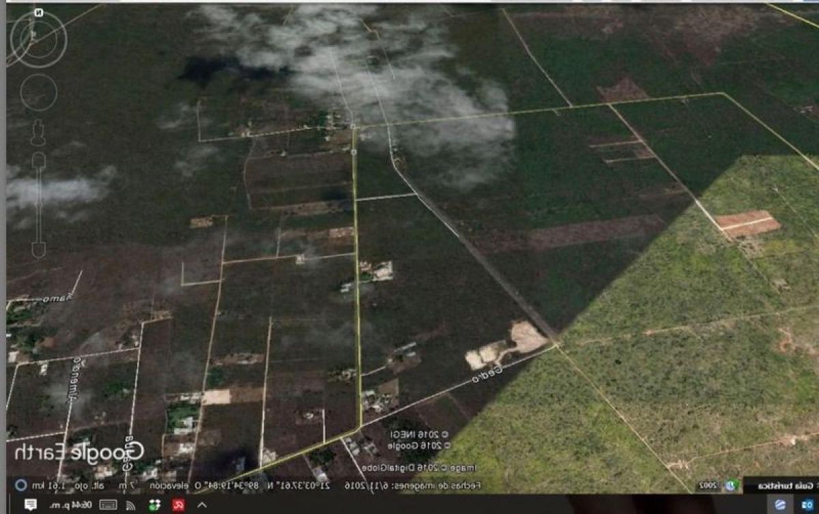819x514 pixels.
Task: Click the 2002 imagery date button
Action: coord(706,485)
